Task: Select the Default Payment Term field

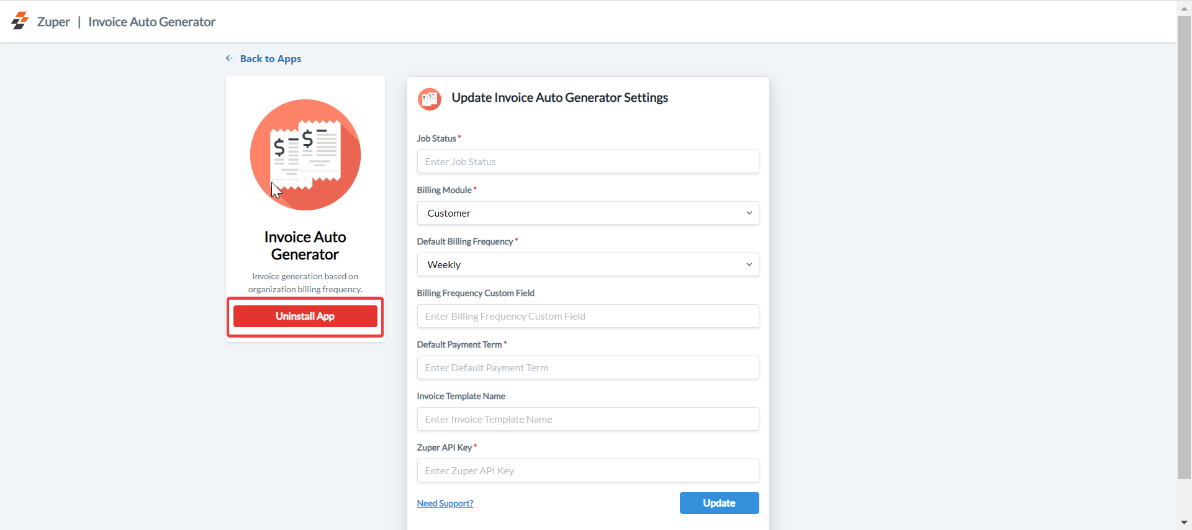Action: click(587, 367)
